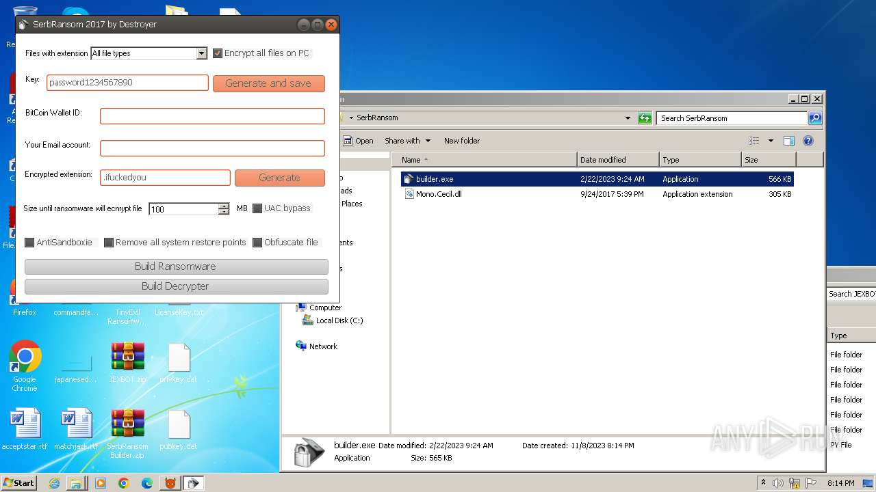Click the 8:14 PM taskbar clock
This screenshot has height=492, width=876.
pyautogui.click(x=840, y=483)
